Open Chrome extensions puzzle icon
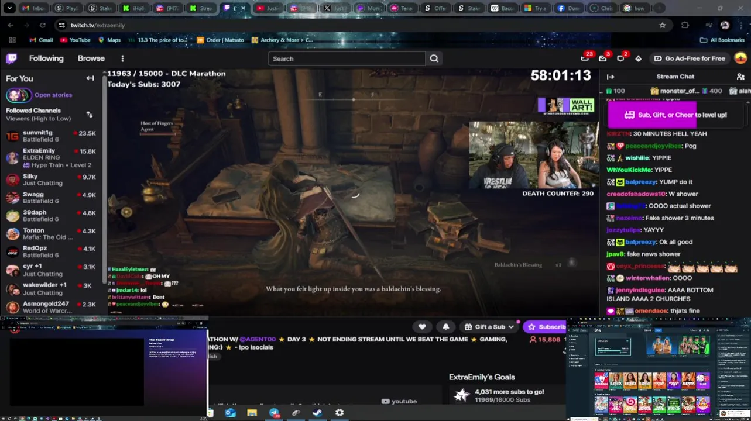 685,25
